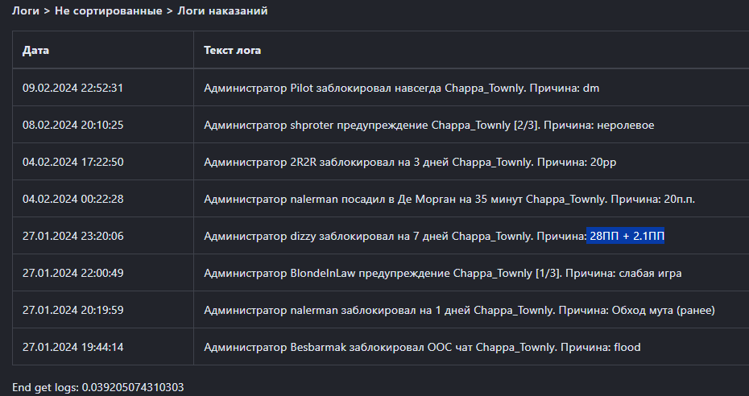Click the BlondeInLaw warning [1/3] entry
The width and height of the screenshot is (749, 396).
pos(442,273)
